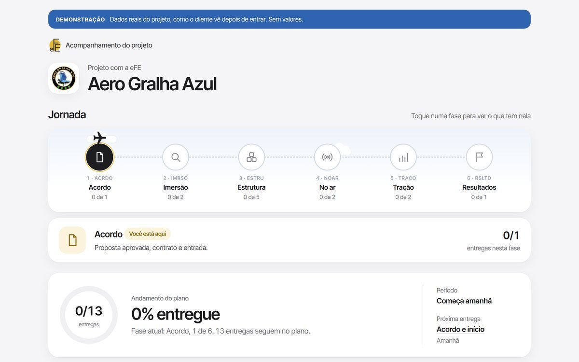Click the 6 · RSLTD code label
This screenshot has width=579, height=362.
tap(479, 178)
